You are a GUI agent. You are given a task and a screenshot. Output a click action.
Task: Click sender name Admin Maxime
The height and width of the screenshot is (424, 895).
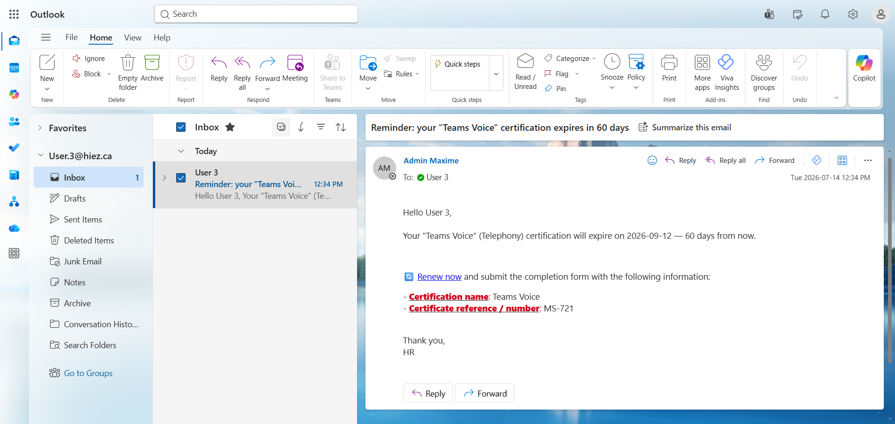pos(431,161)
